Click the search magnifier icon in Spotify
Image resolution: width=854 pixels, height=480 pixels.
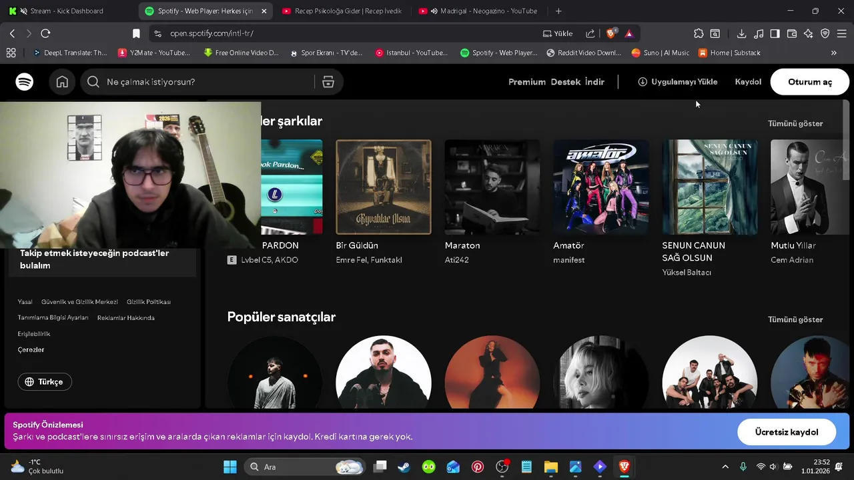point(93,82)
